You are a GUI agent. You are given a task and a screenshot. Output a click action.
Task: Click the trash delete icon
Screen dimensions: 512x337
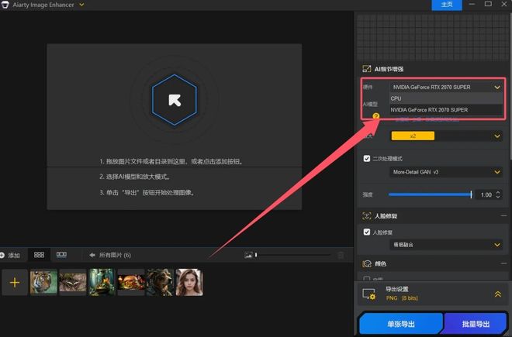pos(341,255)
